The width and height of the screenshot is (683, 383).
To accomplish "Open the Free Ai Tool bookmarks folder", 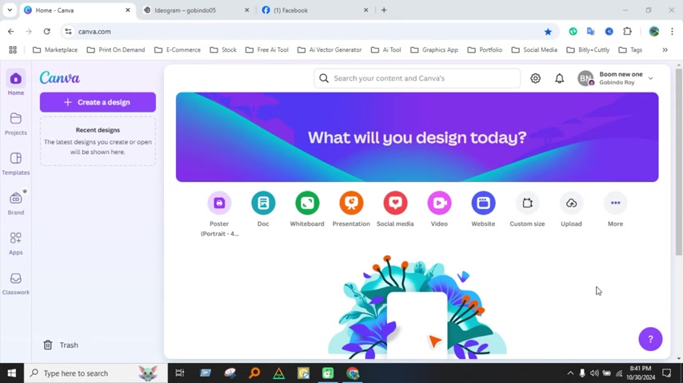I will click(267, 50).
